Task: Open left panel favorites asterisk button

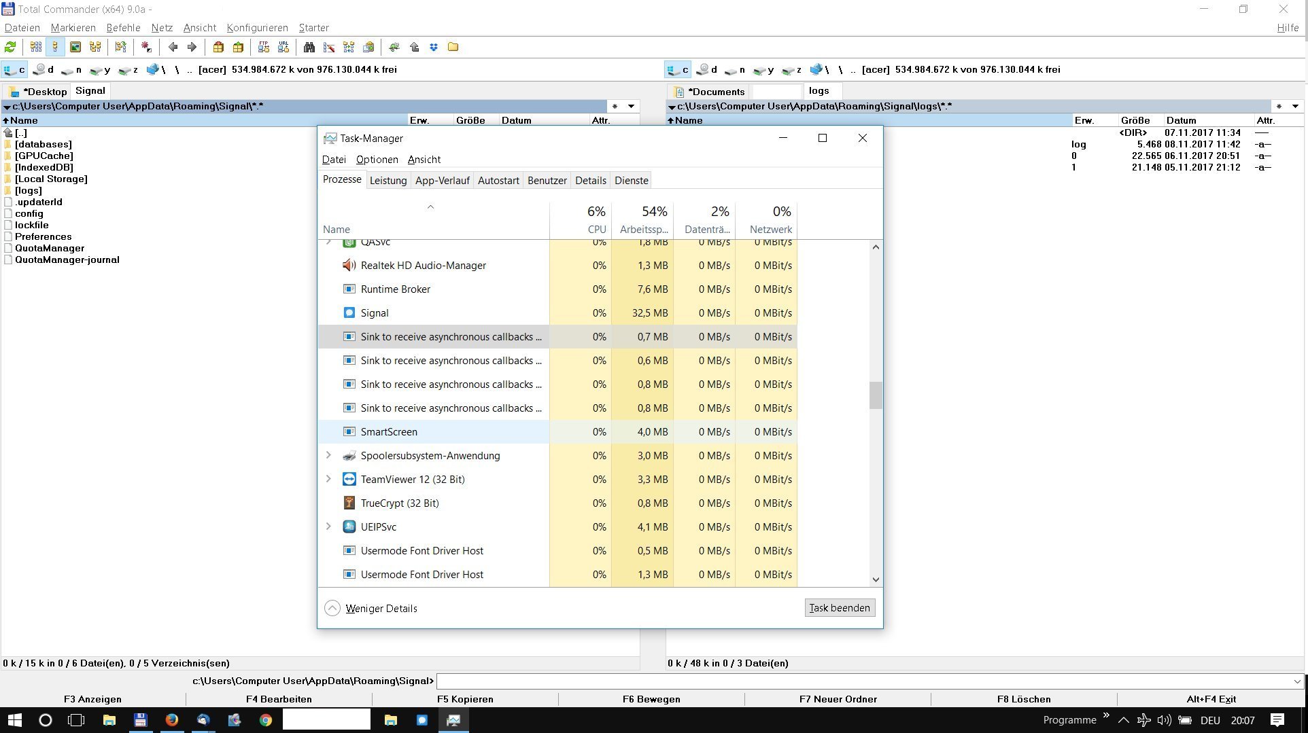Action: pyautogui.click(x=615, y=106)
